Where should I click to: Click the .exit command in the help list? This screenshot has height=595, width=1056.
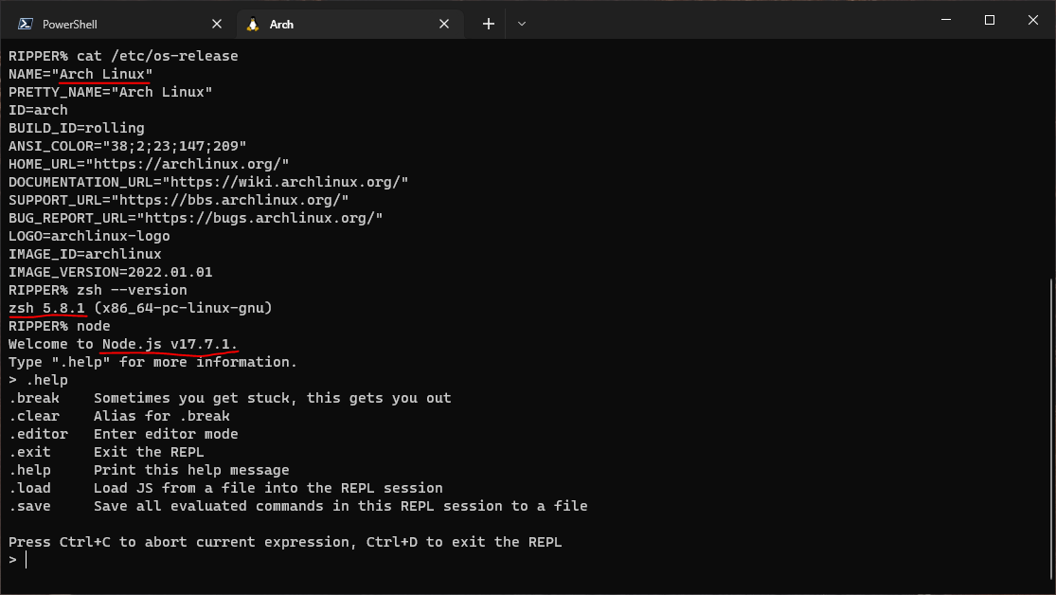click(28, 451)
